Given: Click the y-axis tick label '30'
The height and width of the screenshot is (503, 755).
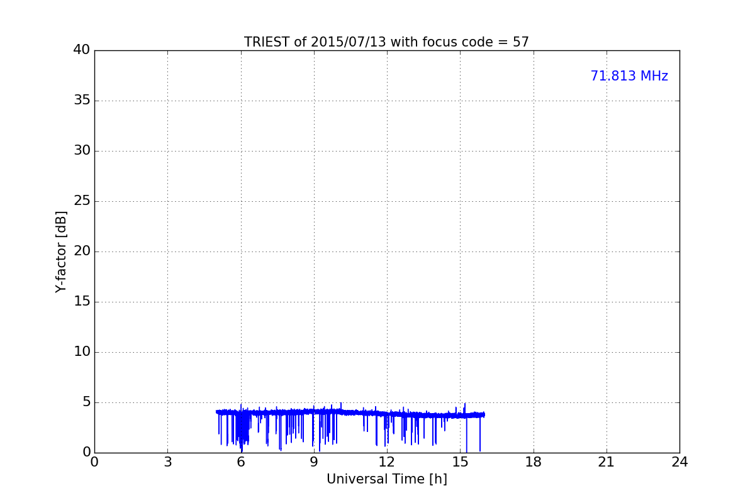Looking at the screenshot, I should [x=82, y=151].
